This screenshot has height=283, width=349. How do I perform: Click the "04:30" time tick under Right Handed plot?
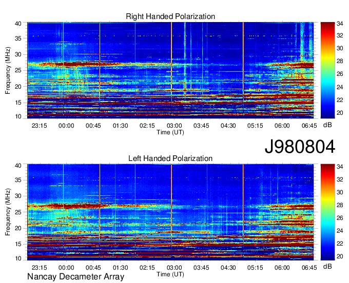[228, 126]
